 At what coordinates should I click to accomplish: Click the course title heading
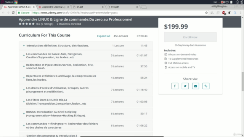75,19
